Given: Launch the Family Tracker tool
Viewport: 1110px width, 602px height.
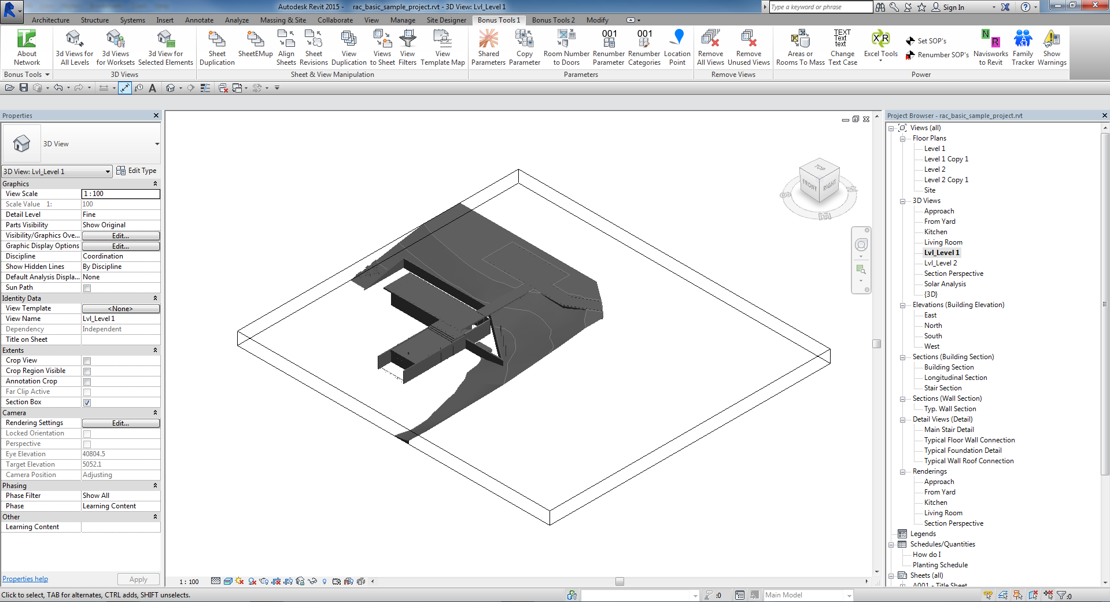Looking at the screenshot, I should click(x=1023, y=40).
